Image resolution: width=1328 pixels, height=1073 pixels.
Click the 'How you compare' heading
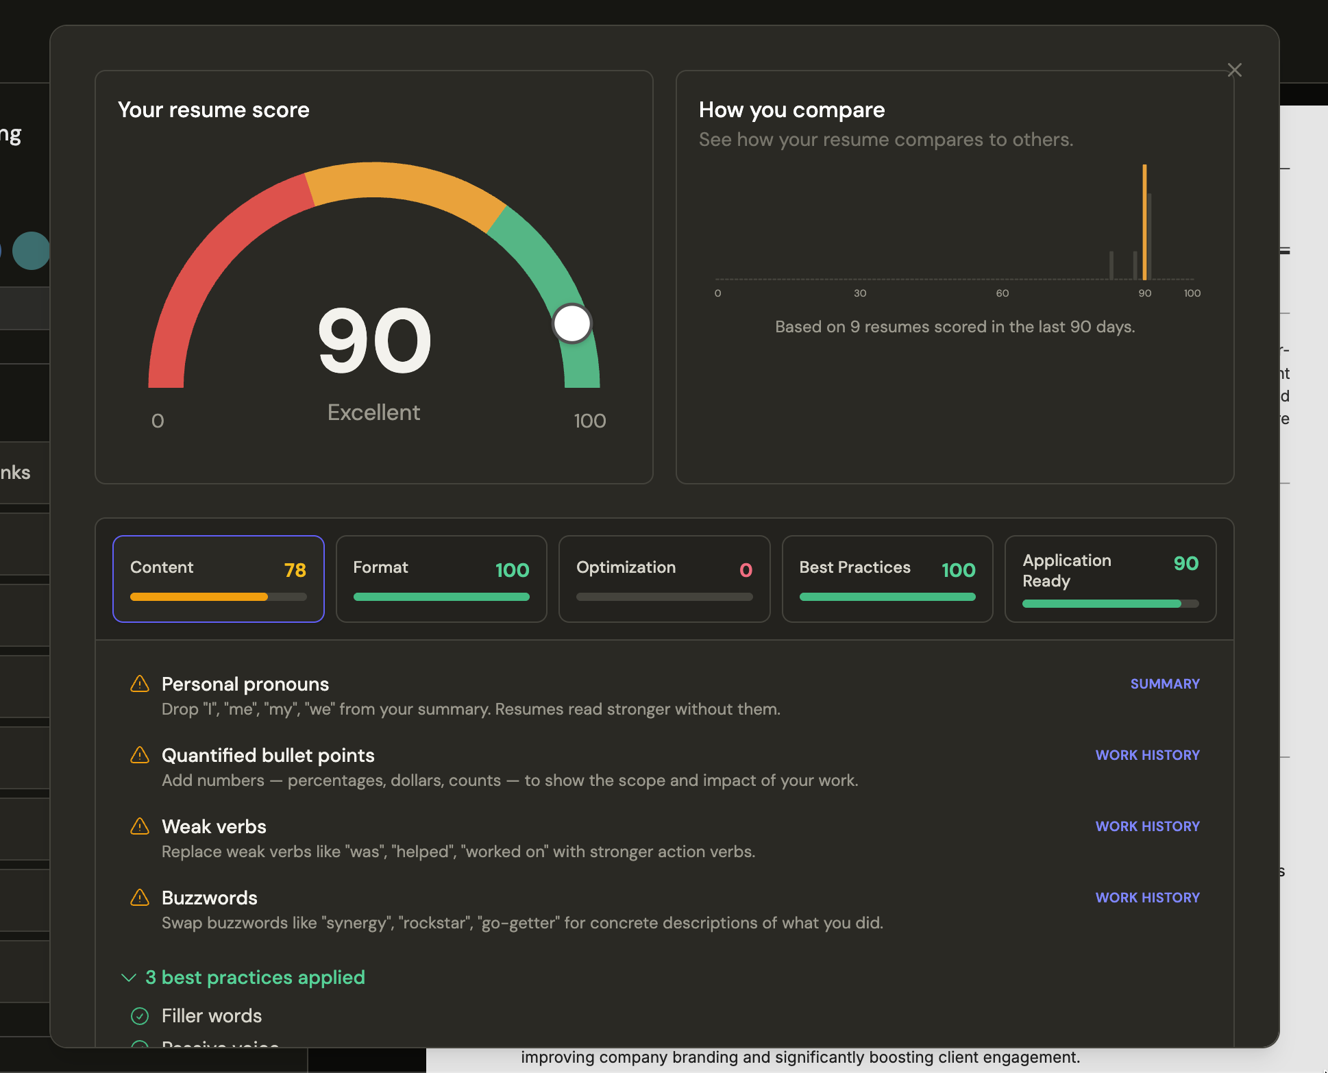click(792, 110)
